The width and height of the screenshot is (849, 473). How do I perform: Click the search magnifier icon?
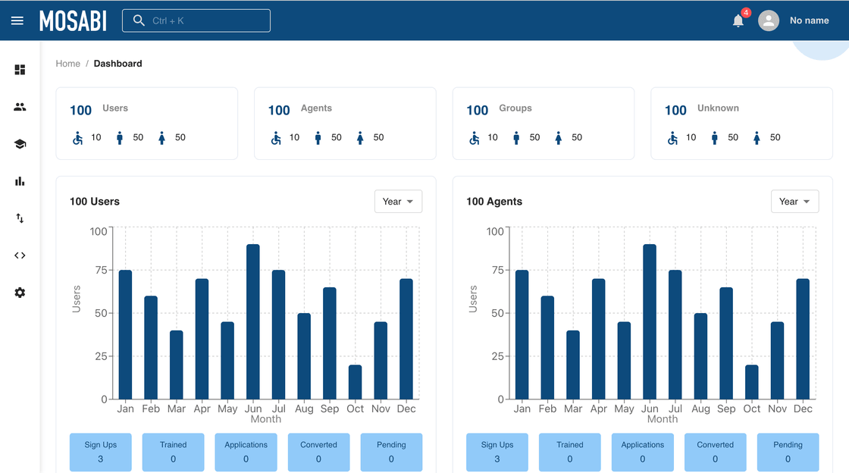click(x=139, y=20)
